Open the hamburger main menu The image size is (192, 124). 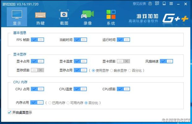point(171,4)
